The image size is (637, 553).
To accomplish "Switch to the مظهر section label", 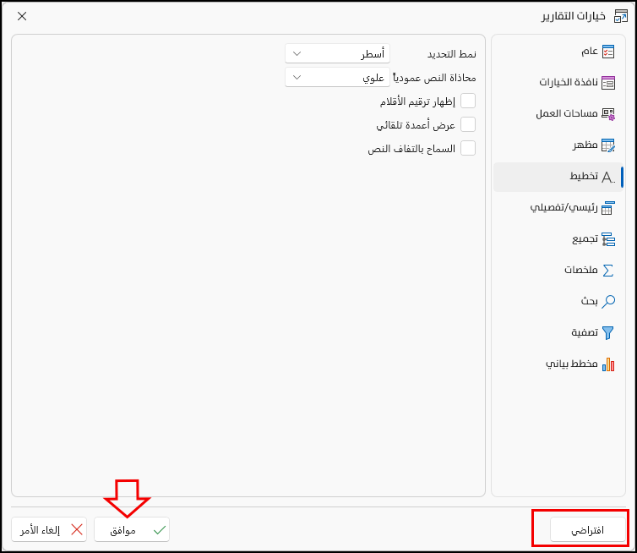I will [585, 145].
